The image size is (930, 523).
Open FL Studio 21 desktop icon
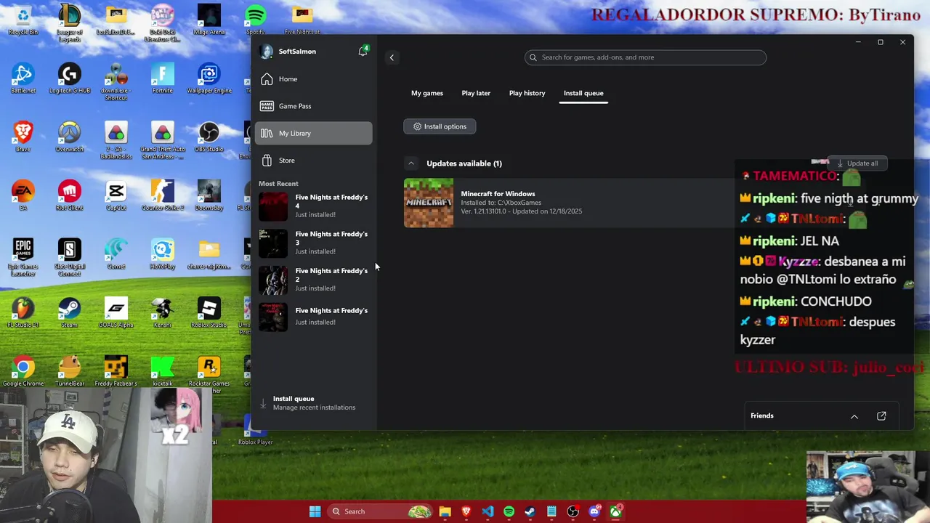[23, 312]
